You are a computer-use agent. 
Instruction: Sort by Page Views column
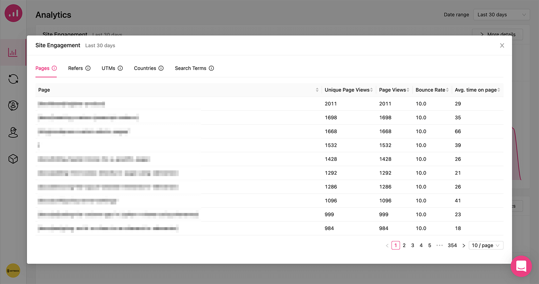(408, 90)
